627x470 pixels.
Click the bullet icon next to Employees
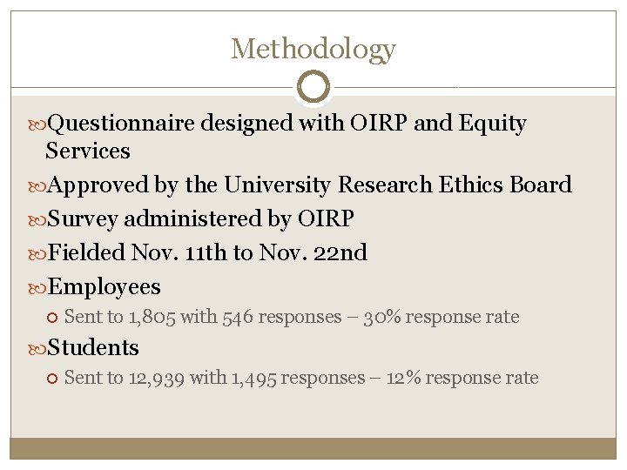pos(38,287)
